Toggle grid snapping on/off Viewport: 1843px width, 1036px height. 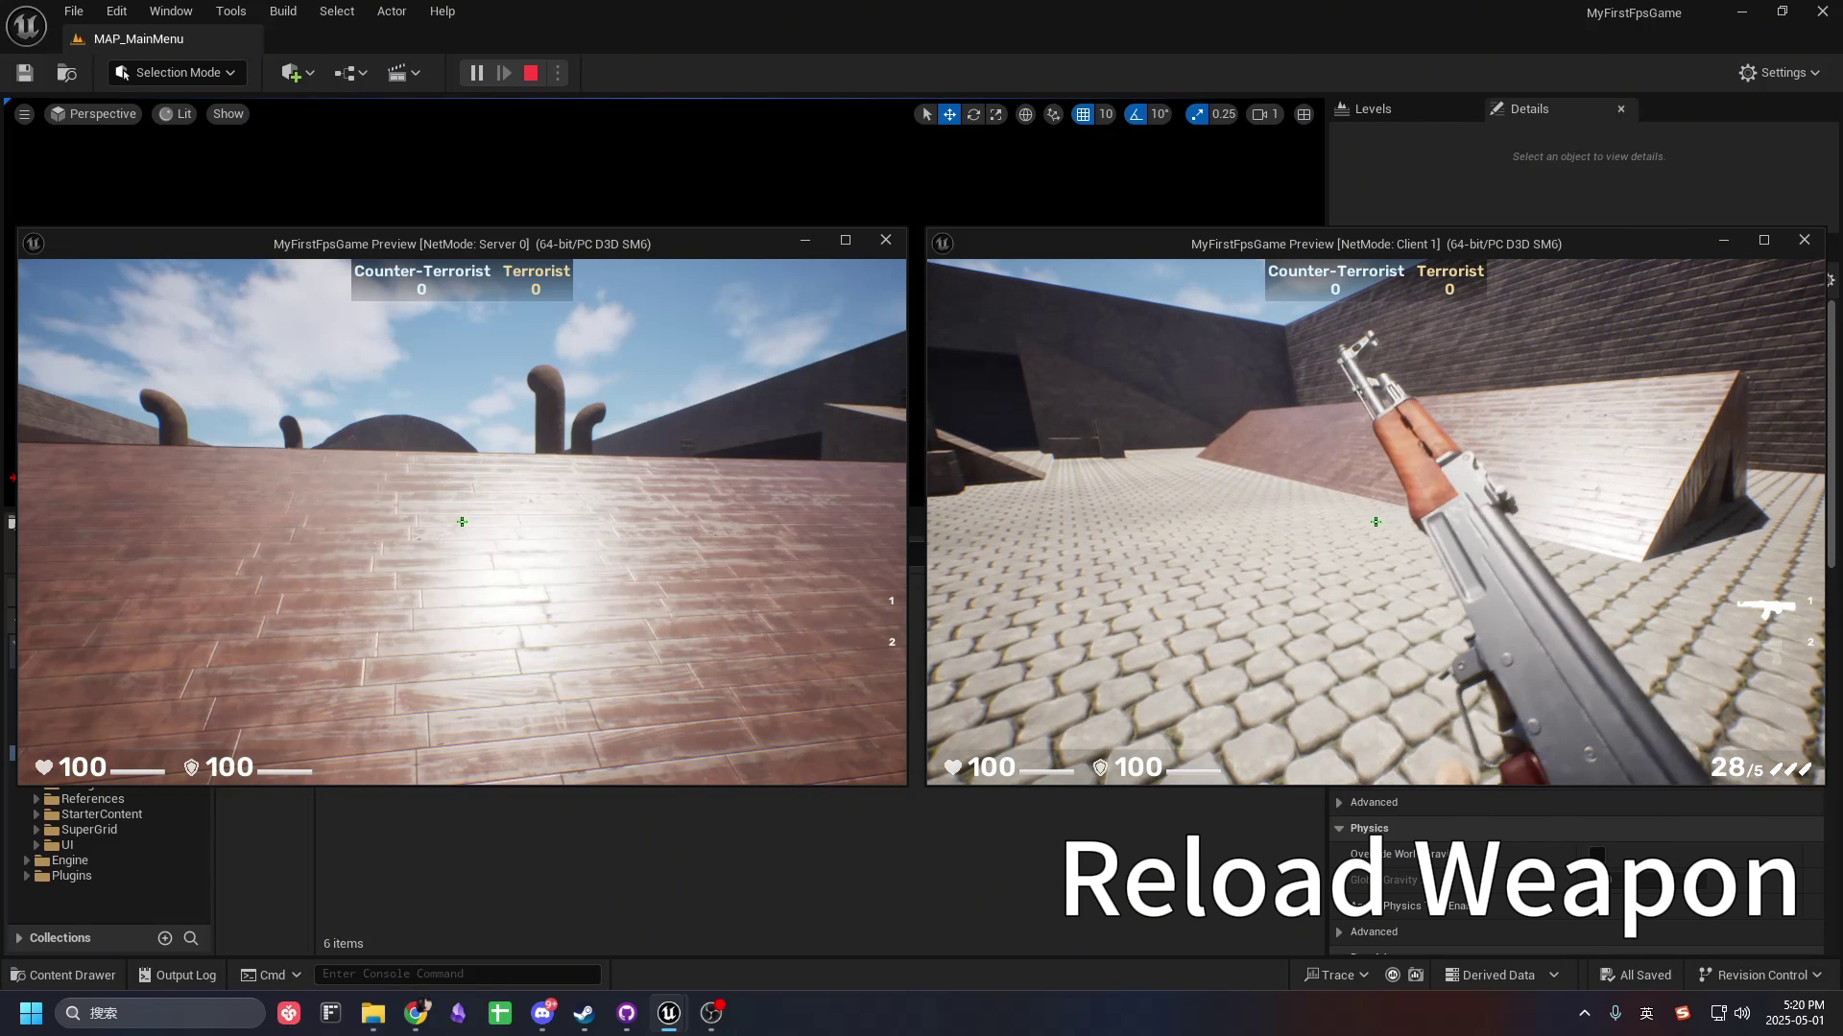coord(1083,114)
